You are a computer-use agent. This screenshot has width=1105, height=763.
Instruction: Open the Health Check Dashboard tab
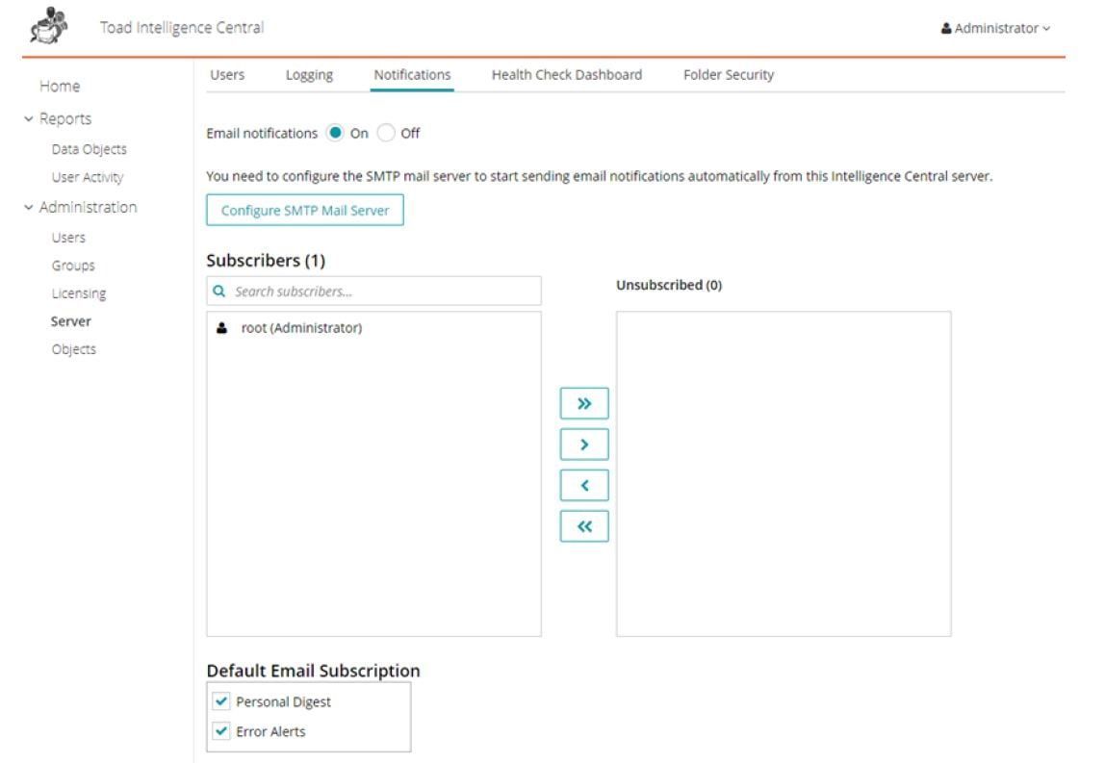[x=567, y=75]
